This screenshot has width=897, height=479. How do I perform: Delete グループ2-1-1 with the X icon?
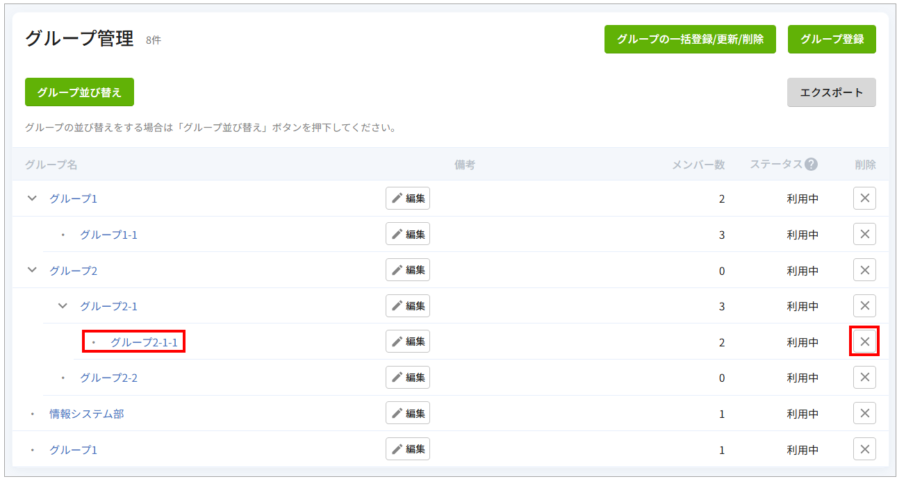864,342
